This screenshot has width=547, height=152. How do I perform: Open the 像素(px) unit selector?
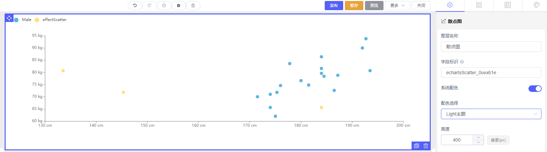pos(498,140)
